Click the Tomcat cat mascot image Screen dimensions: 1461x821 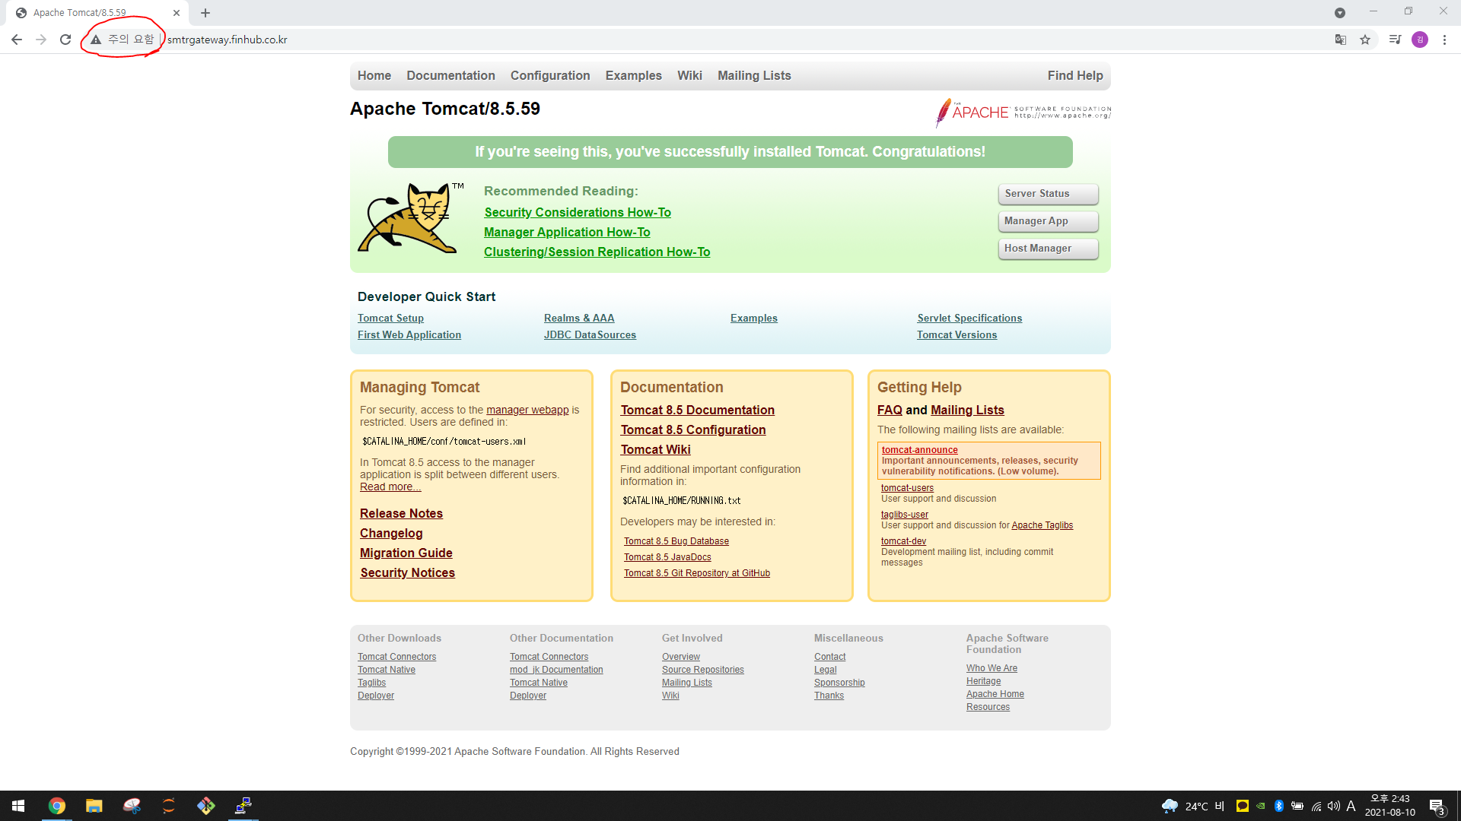point(411,217)
